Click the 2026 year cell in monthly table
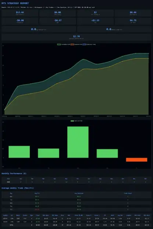153x229 pixels. pos(8,182)
